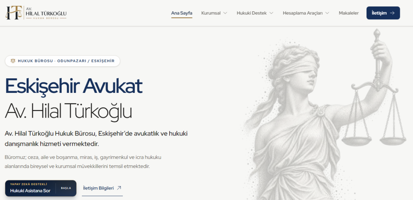Click Hukuk Bürosu · Odunpazarı / Eskişehir badge text
Image resolution: width=413 pixels, height=200 pixels.
coord(66,61)
